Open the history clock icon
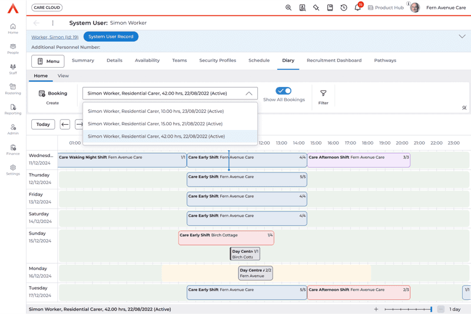The image size is (471, 314). click(x=344, y=8)
